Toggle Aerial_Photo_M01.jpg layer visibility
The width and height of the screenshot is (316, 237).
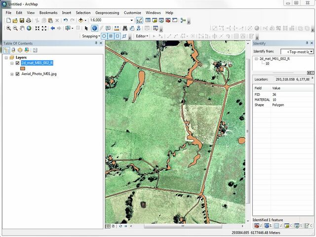click(x=17, y=74)
